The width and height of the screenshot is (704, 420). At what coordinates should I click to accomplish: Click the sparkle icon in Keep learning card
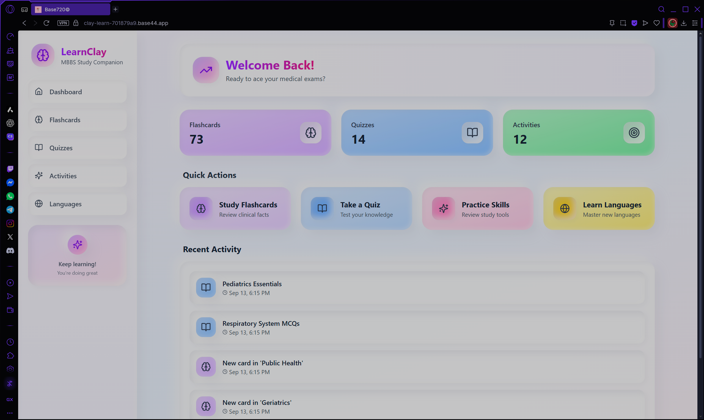click(77, 244)
